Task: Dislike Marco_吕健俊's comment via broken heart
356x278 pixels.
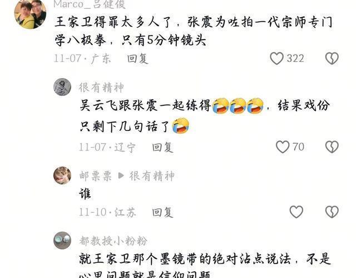Action: coord(332,58)
